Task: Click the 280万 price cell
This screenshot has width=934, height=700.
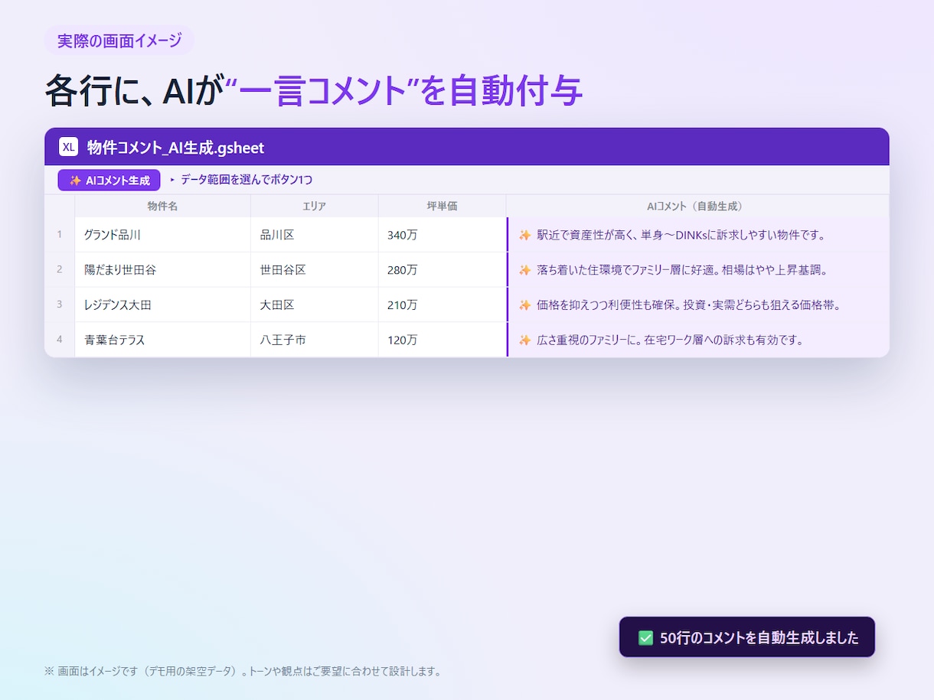Action: pos(442,269)
